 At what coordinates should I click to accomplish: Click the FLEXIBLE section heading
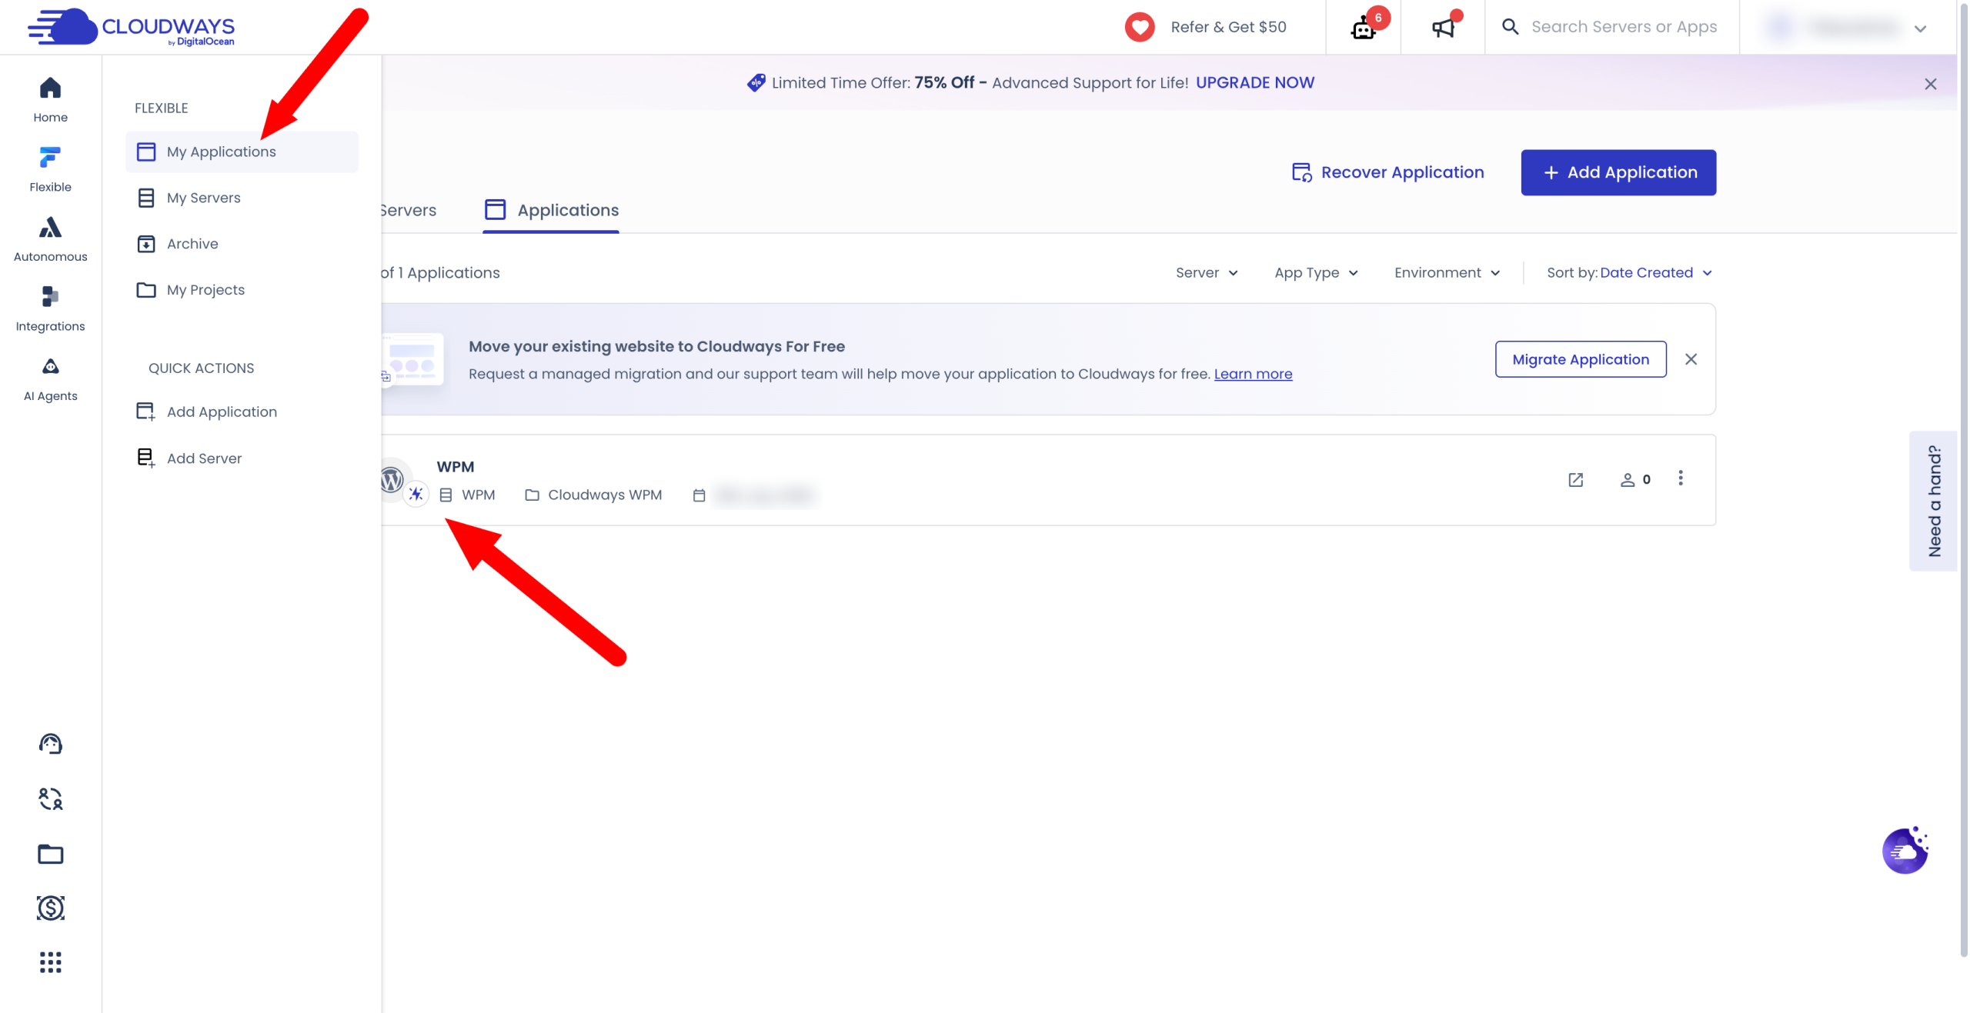click(162, 108)
